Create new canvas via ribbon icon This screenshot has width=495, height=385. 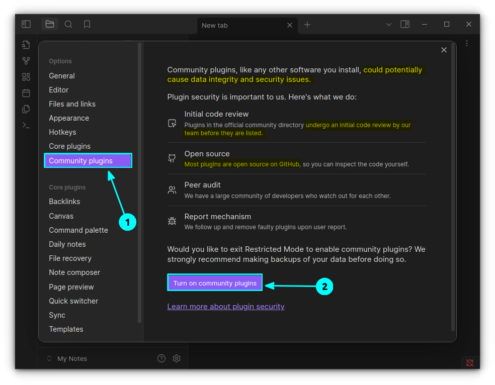pyautogui.click(x=26, y=77)
